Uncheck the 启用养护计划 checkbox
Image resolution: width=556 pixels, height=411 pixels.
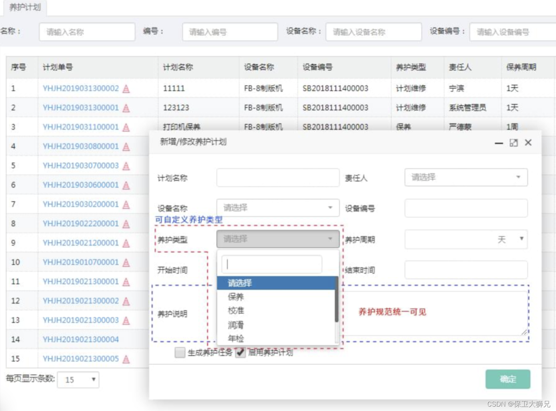pos(240,353)
